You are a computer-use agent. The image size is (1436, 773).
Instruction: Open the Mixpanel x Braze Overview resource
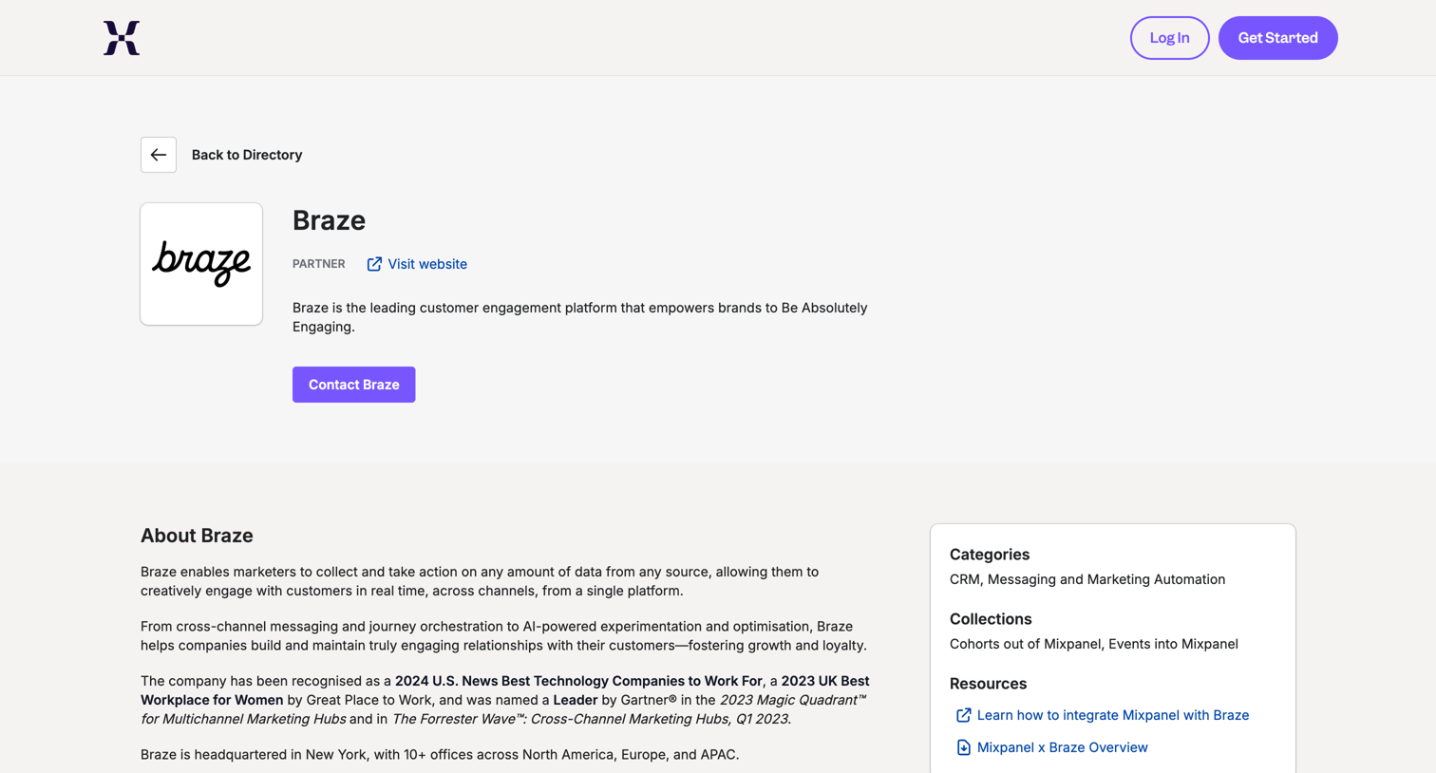click(x=1062, y=747)
